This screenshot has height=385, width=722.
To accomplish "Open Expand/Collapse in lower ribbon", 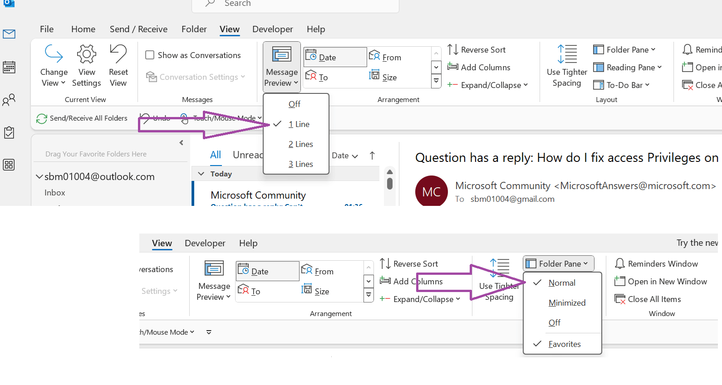I will coord(420,299).
